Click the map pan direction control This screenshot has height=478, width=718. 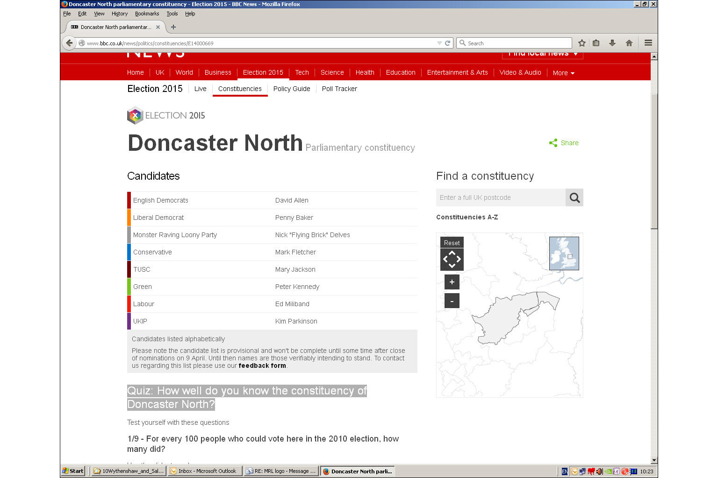(452, 260)
